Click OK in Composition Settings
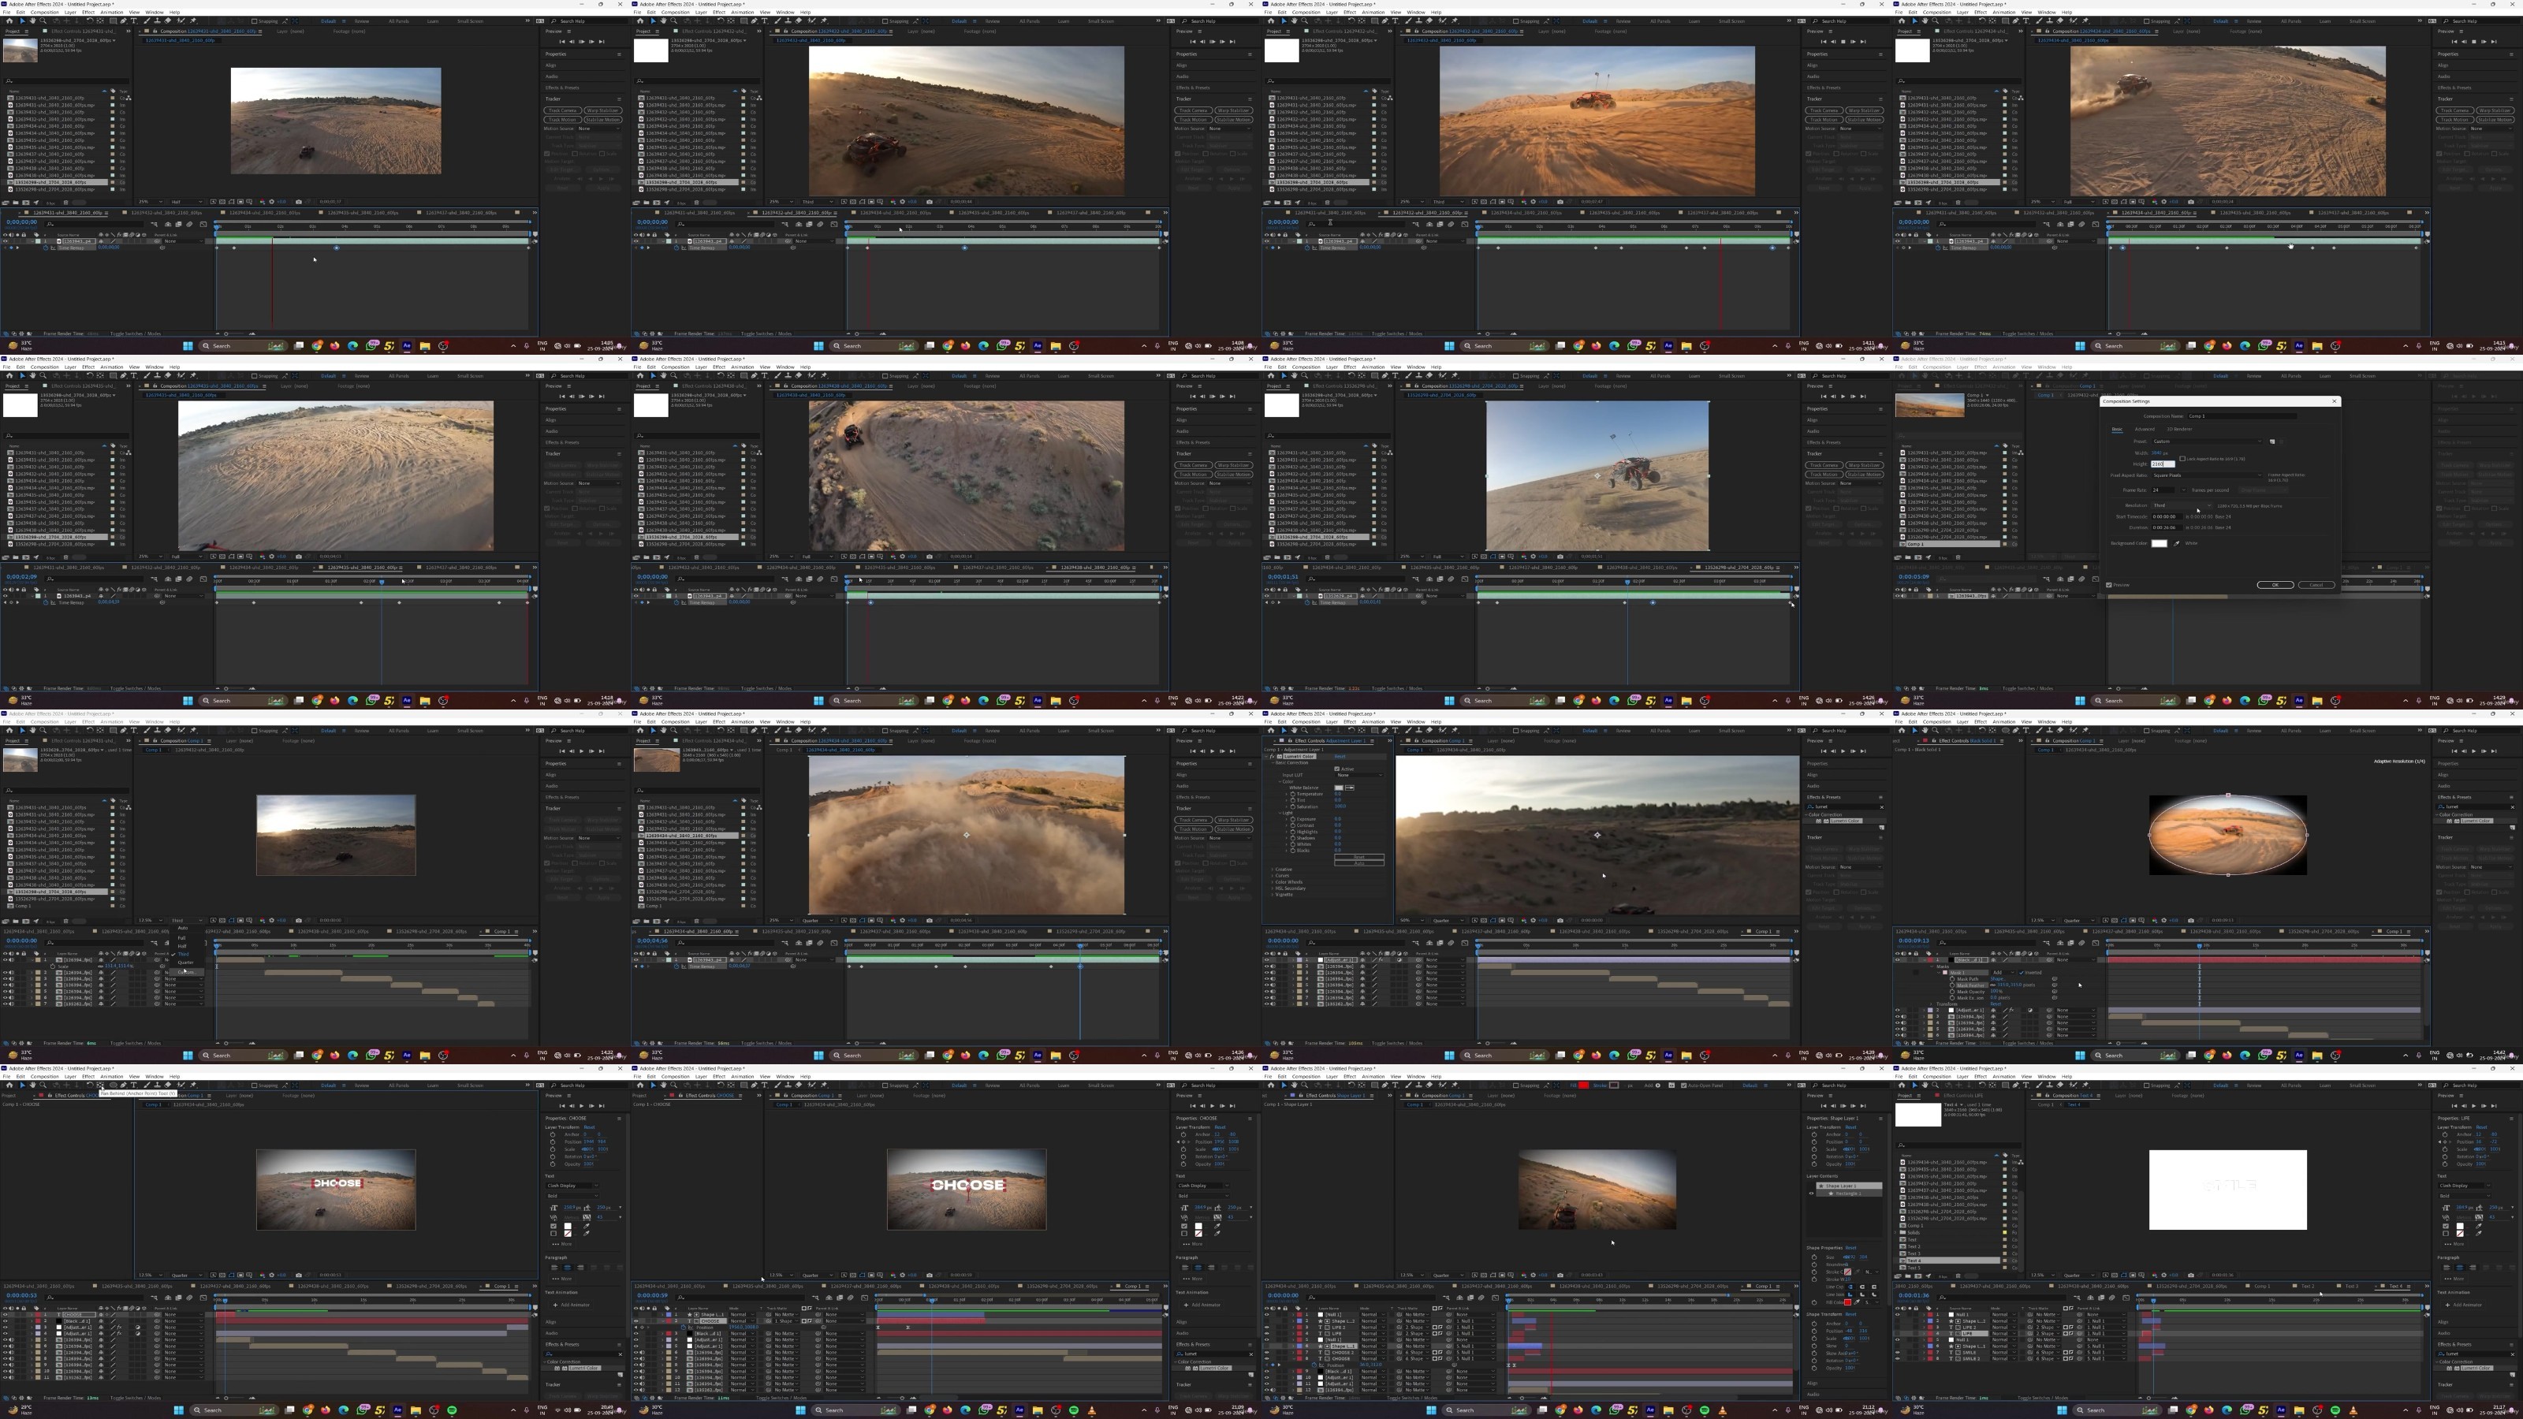Viewport: 2523px width, 1419px height. point(2276,586)
